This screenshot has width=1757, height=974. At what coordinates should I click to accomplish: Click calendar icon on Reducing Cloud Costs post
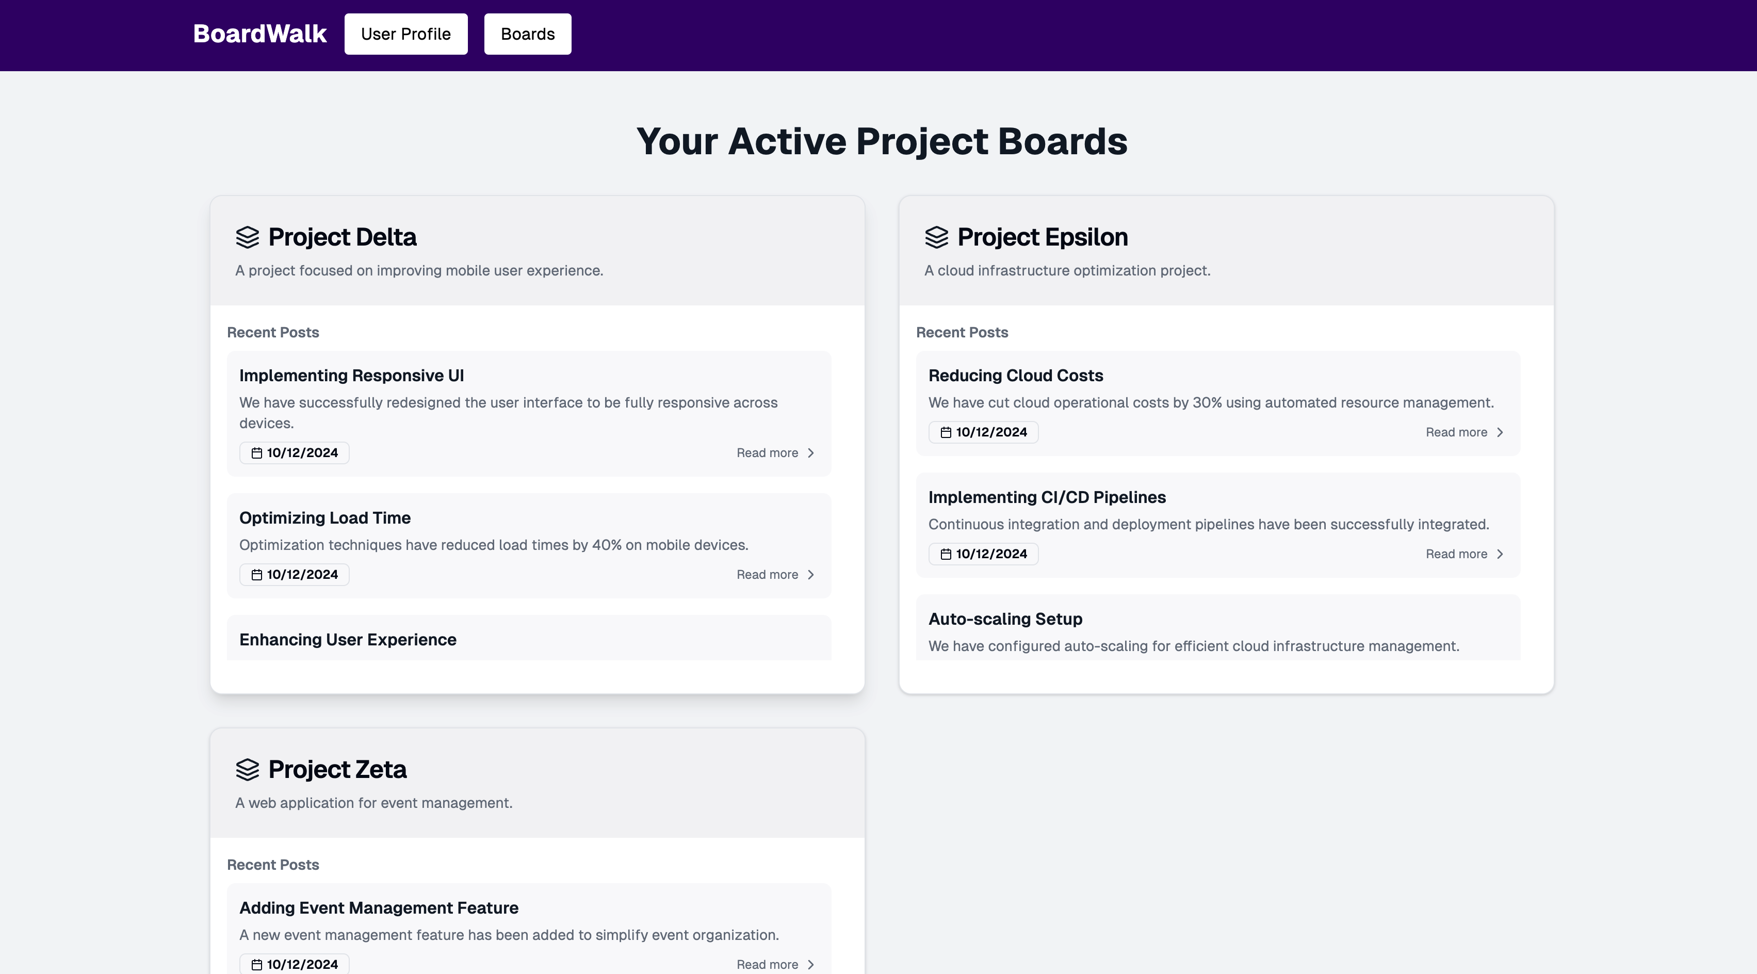946,432
